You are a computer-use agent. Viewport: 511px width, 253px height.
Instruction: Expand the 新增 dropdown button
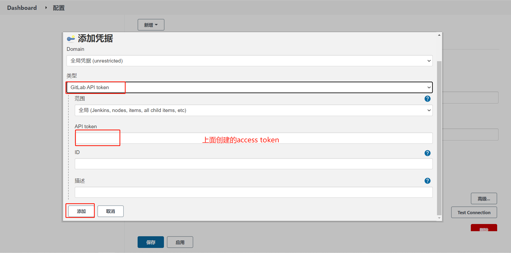[x=151, y=25]
